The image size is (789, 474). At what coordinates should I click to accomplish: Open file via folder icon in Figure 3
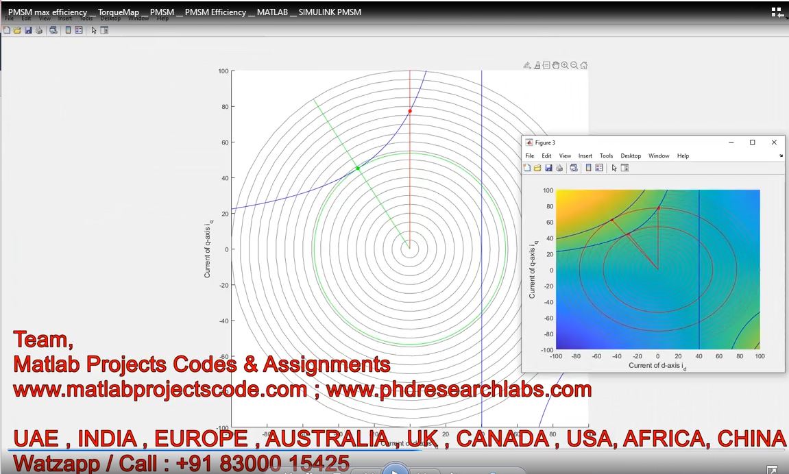point(538,168)
